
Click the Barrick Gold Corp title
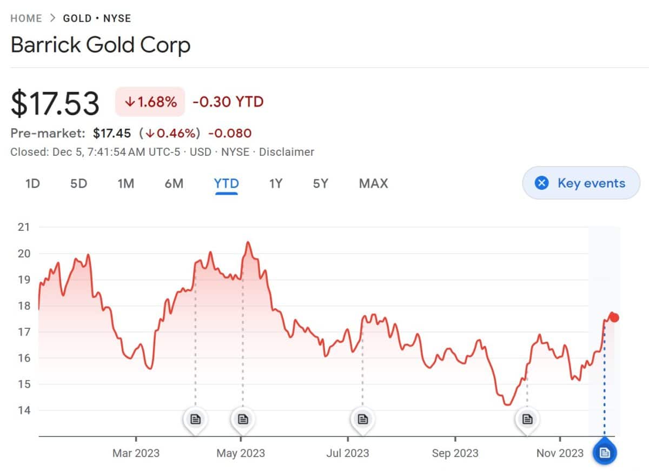pos(101,45)
